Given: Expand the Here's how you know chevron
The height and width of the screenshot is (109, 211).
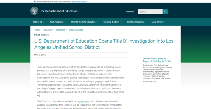Looking at the screenshot, I should tap(87, 1).
